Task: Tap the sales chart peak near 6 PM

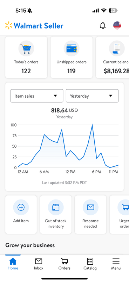Action: [x=92, y=125]
